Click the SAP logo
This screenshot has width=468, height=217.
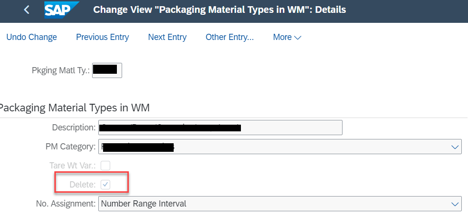tap(62, 10)
